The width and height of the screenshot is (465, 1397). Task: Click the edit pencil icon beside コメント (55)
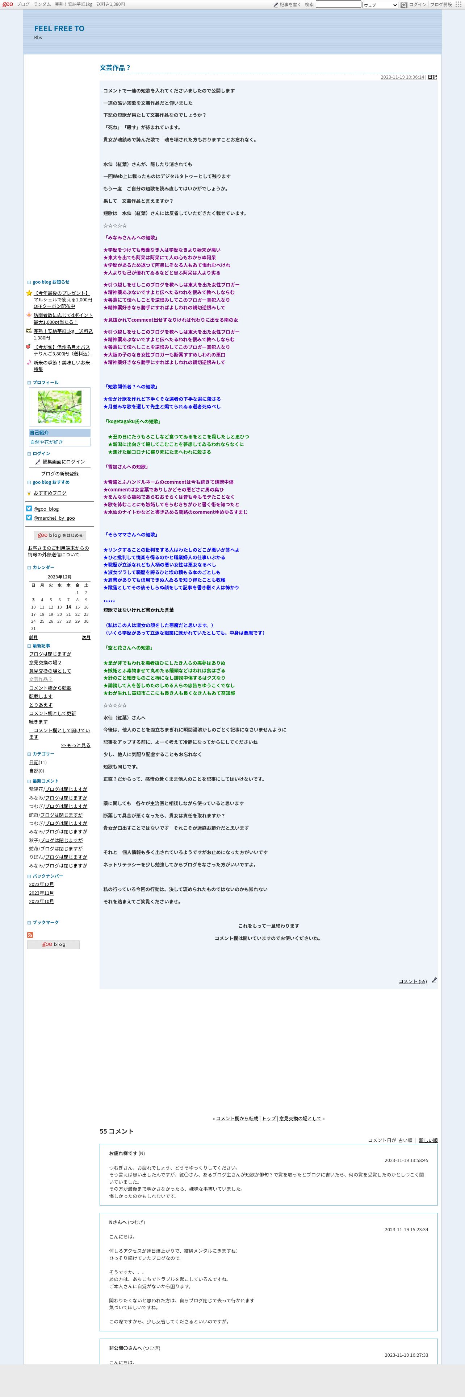click(x=434, y=980)
